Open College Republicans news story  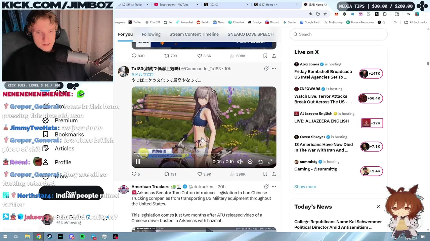point(338,225)
